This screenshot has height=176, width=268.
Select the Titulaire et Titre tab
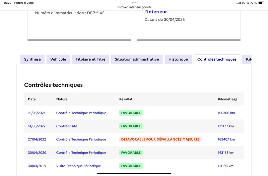(x=90, y=59)
